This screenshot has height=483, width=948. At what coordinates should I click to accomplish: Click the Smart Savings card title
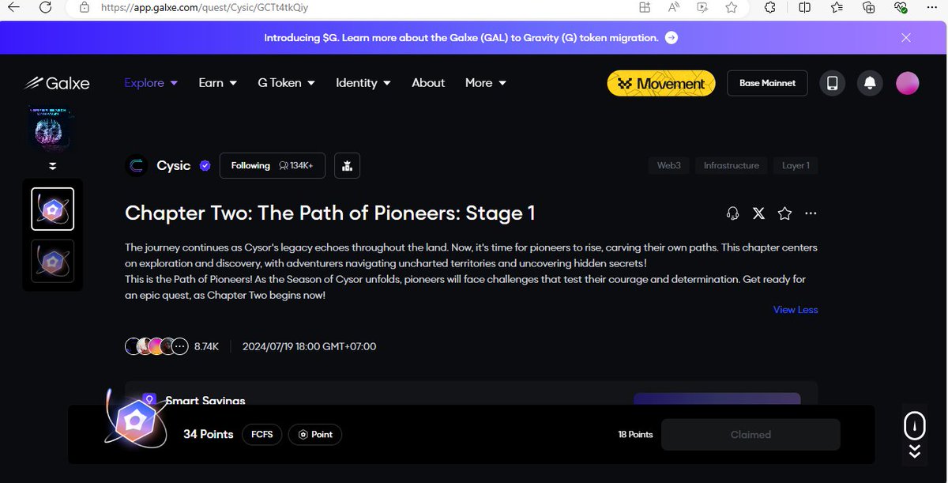(x=205, y=402)
